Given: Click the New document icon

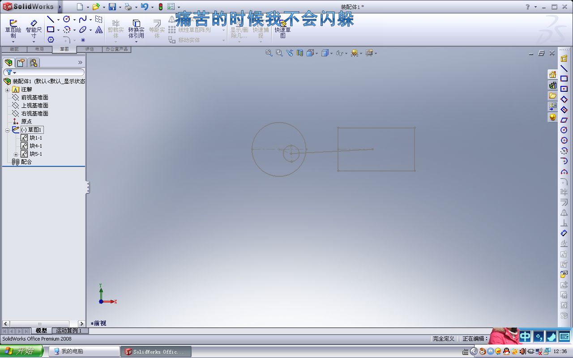Looking at the screenshot, I should (80, 7).
